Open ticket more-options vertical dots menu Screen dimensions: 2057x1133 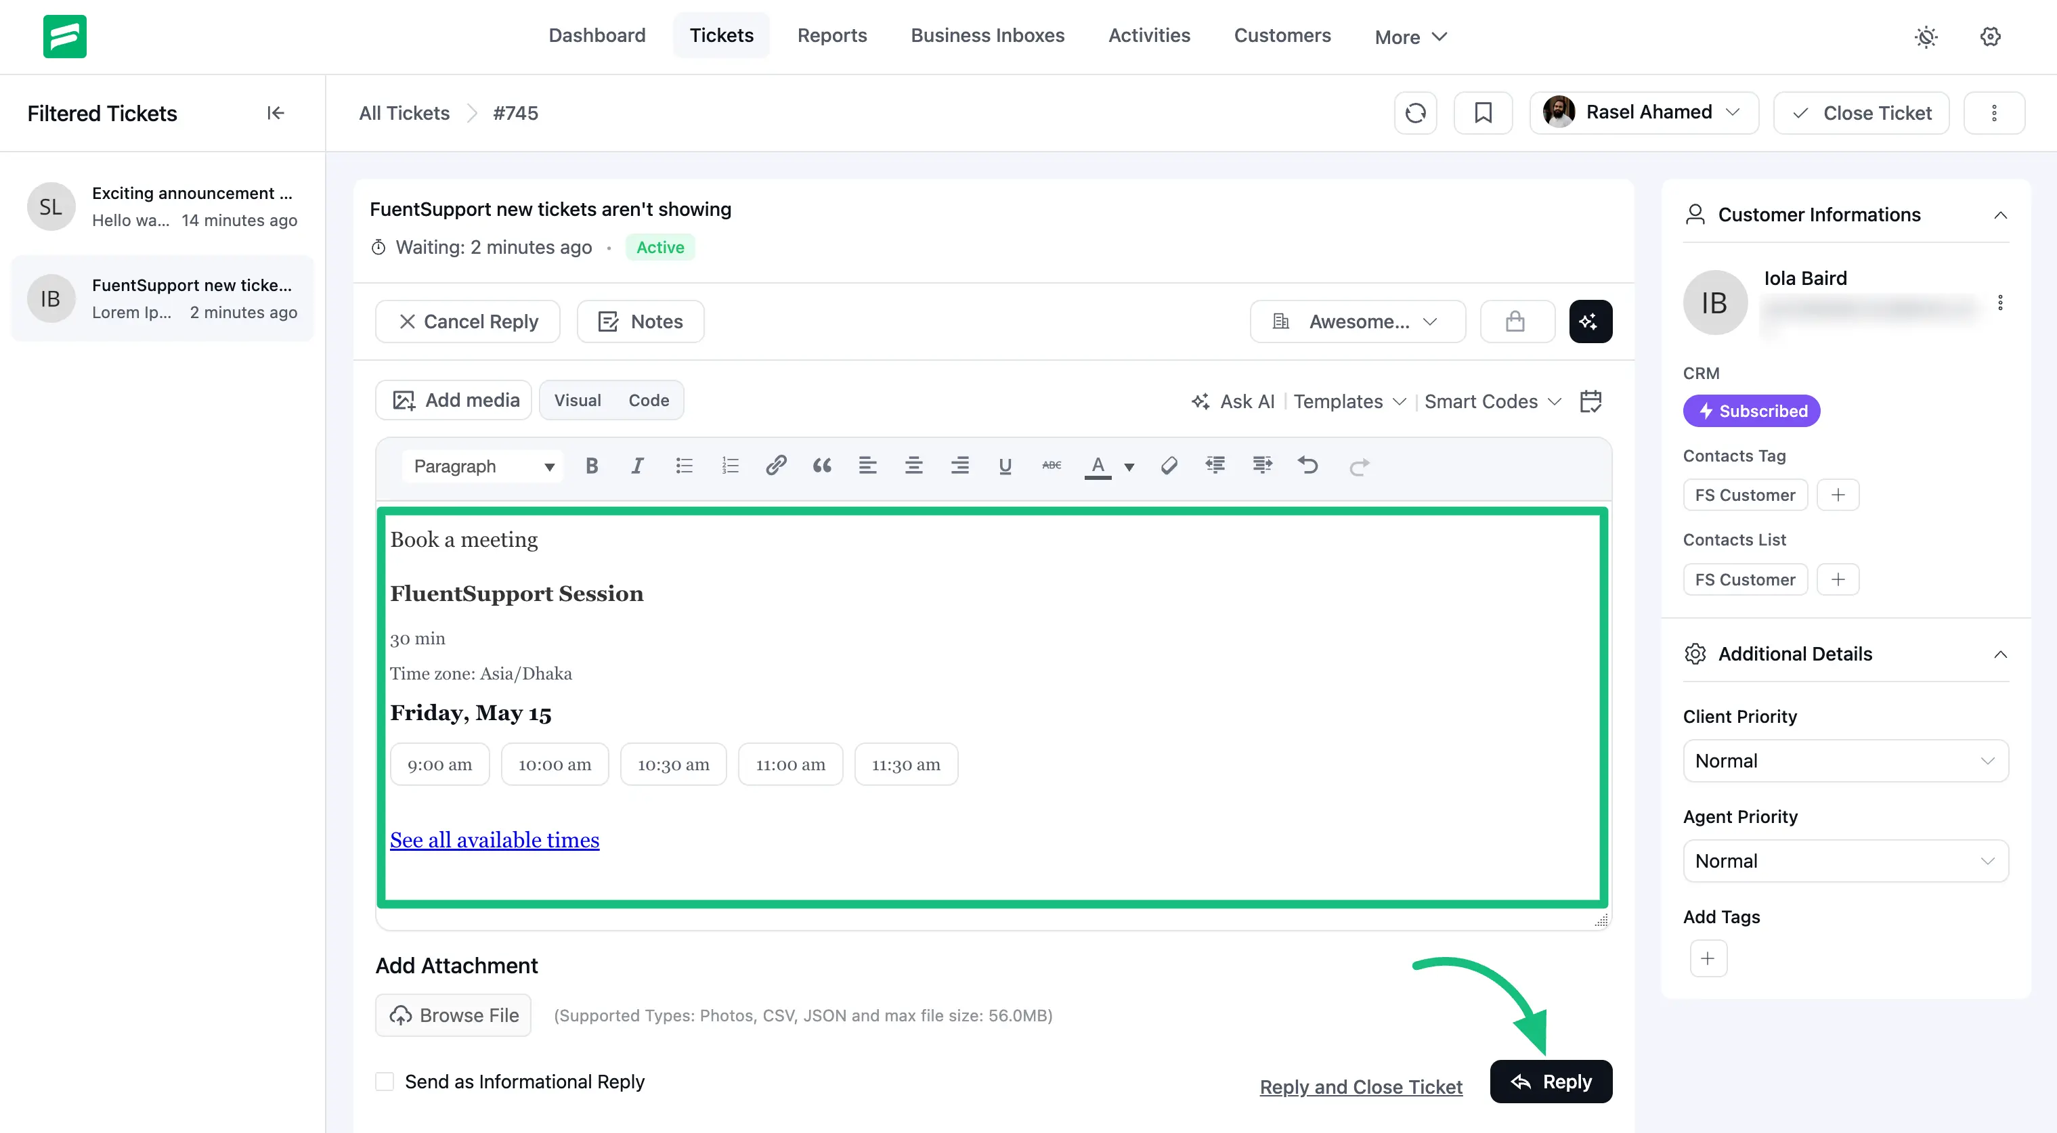[x=1994, y=114]
